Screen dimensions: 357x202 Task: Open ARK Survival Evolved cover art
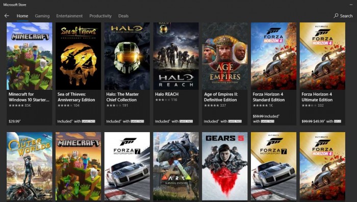tap(176, 166)
